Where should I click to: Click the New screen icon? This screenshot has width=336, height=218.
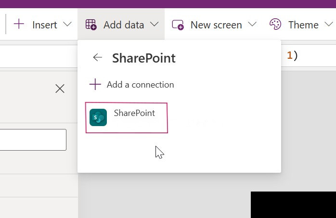(178, 25)
